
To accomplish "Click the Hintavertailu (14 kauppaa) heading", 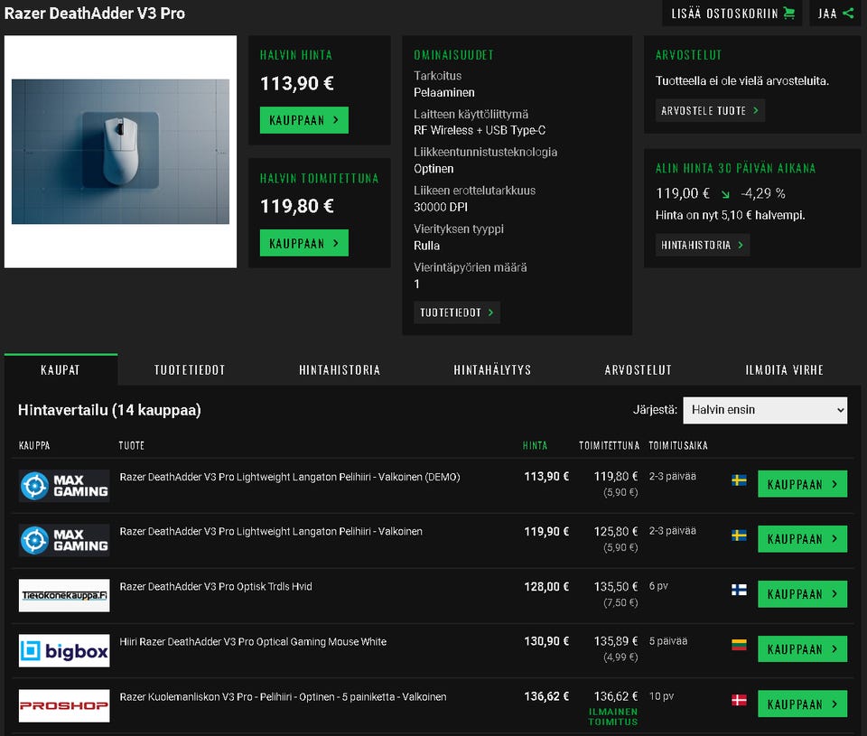I will [109, 410].
